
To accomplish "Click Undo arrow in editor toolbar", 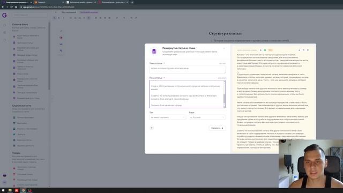I will pyautogui.click(x=131, y=18).
